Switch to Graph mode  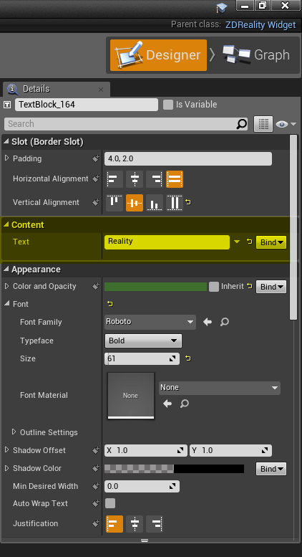tap(256, 54)
